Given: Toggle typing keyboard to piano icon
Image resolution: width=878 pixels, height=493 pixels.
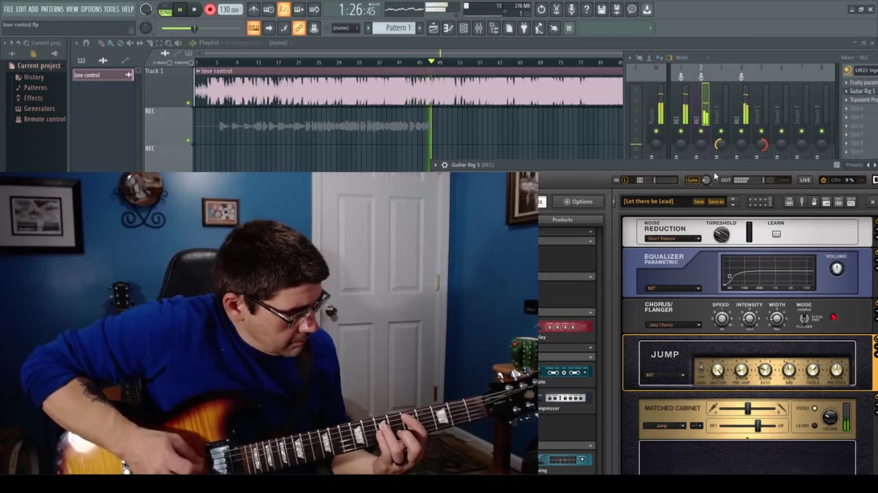Looking at the screenshot, I should click(x=253, y=28).
